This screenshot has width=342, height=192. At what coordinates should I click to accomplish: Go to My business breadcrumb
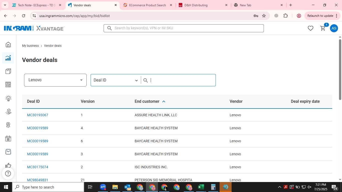(30, 46)
